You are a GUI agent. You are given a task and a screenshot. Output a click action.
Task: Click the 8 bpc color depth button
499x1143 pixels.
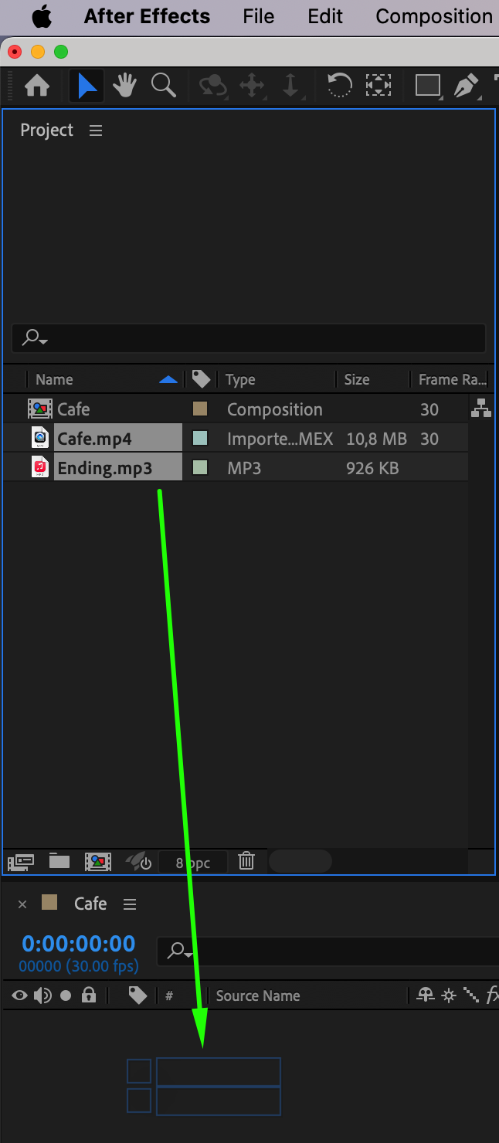coord(193,862)
